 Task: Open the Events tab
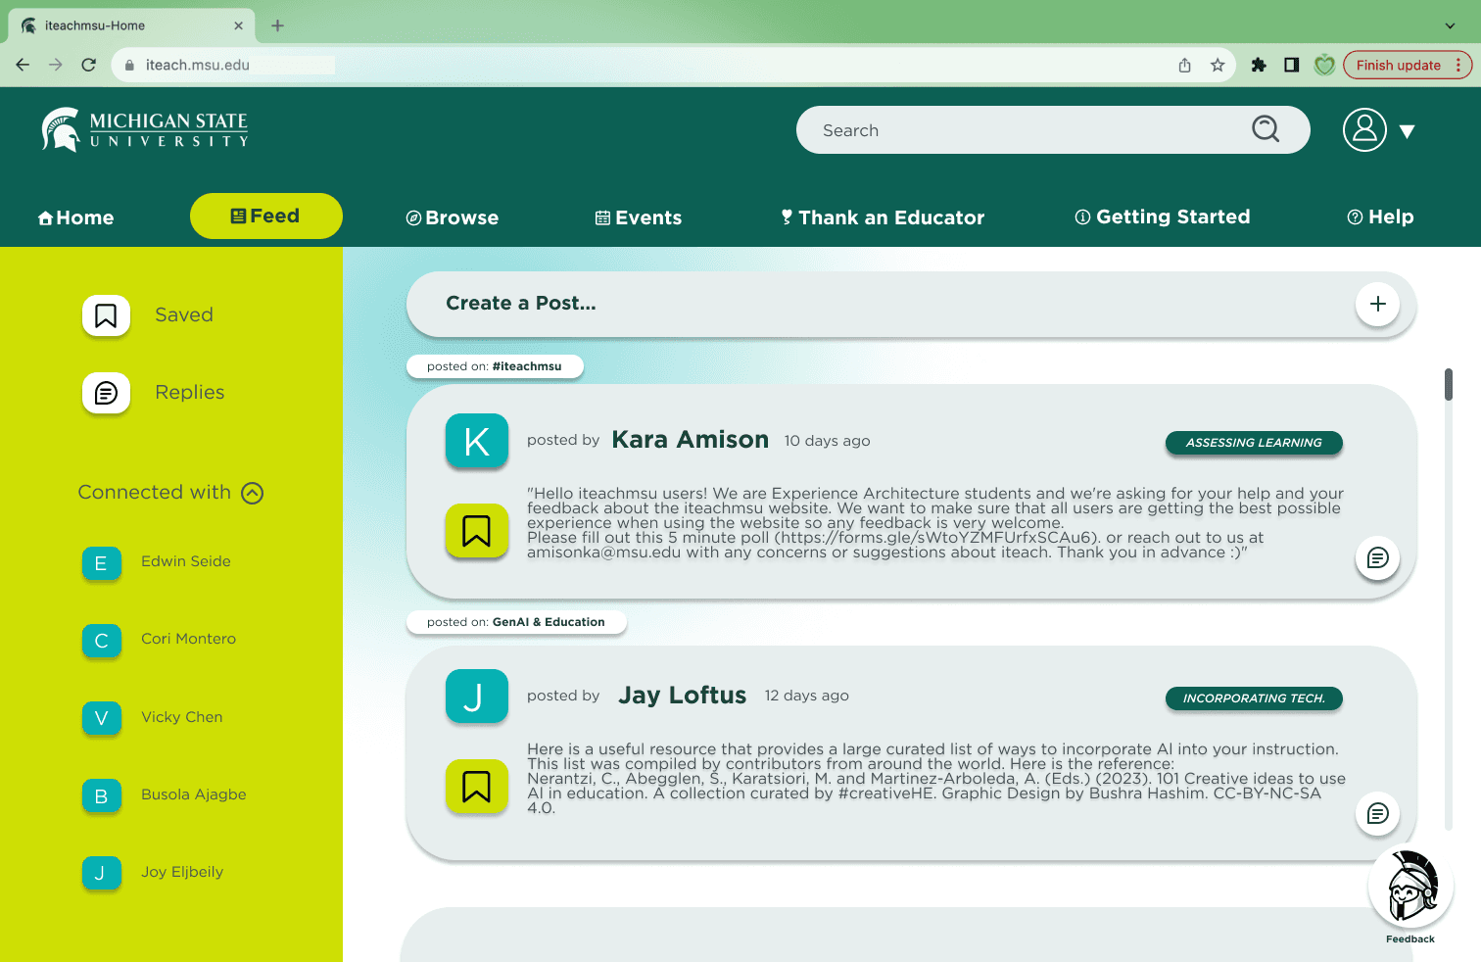639,217
